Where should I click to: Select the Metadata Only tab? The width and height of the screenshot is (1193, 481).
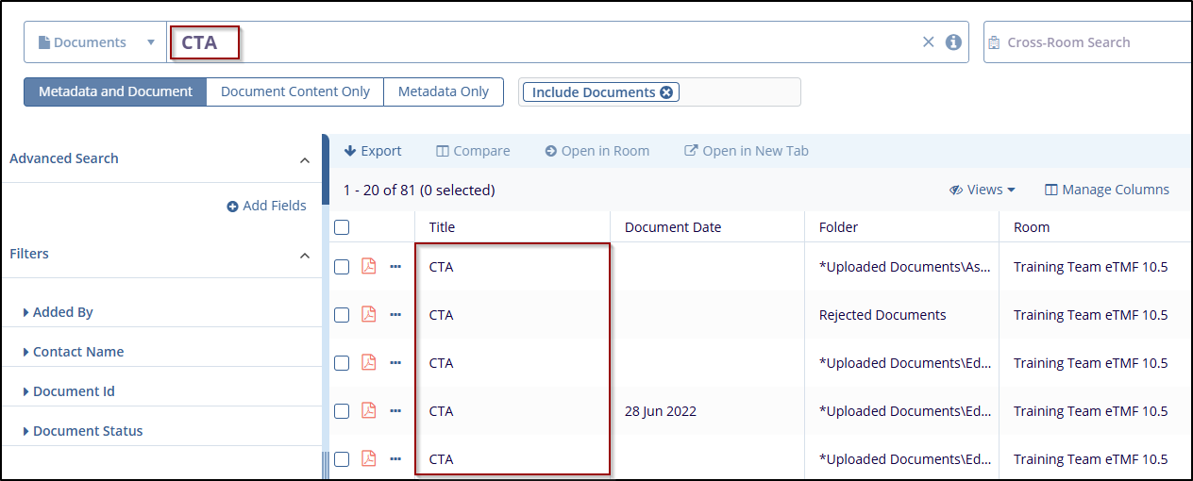tap(443, 92)
